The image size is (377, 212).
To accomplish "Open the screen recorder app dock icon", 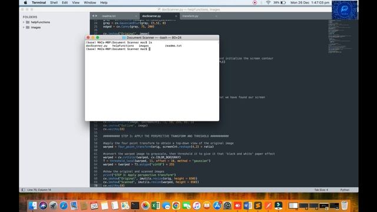I will tap(279, 206).
